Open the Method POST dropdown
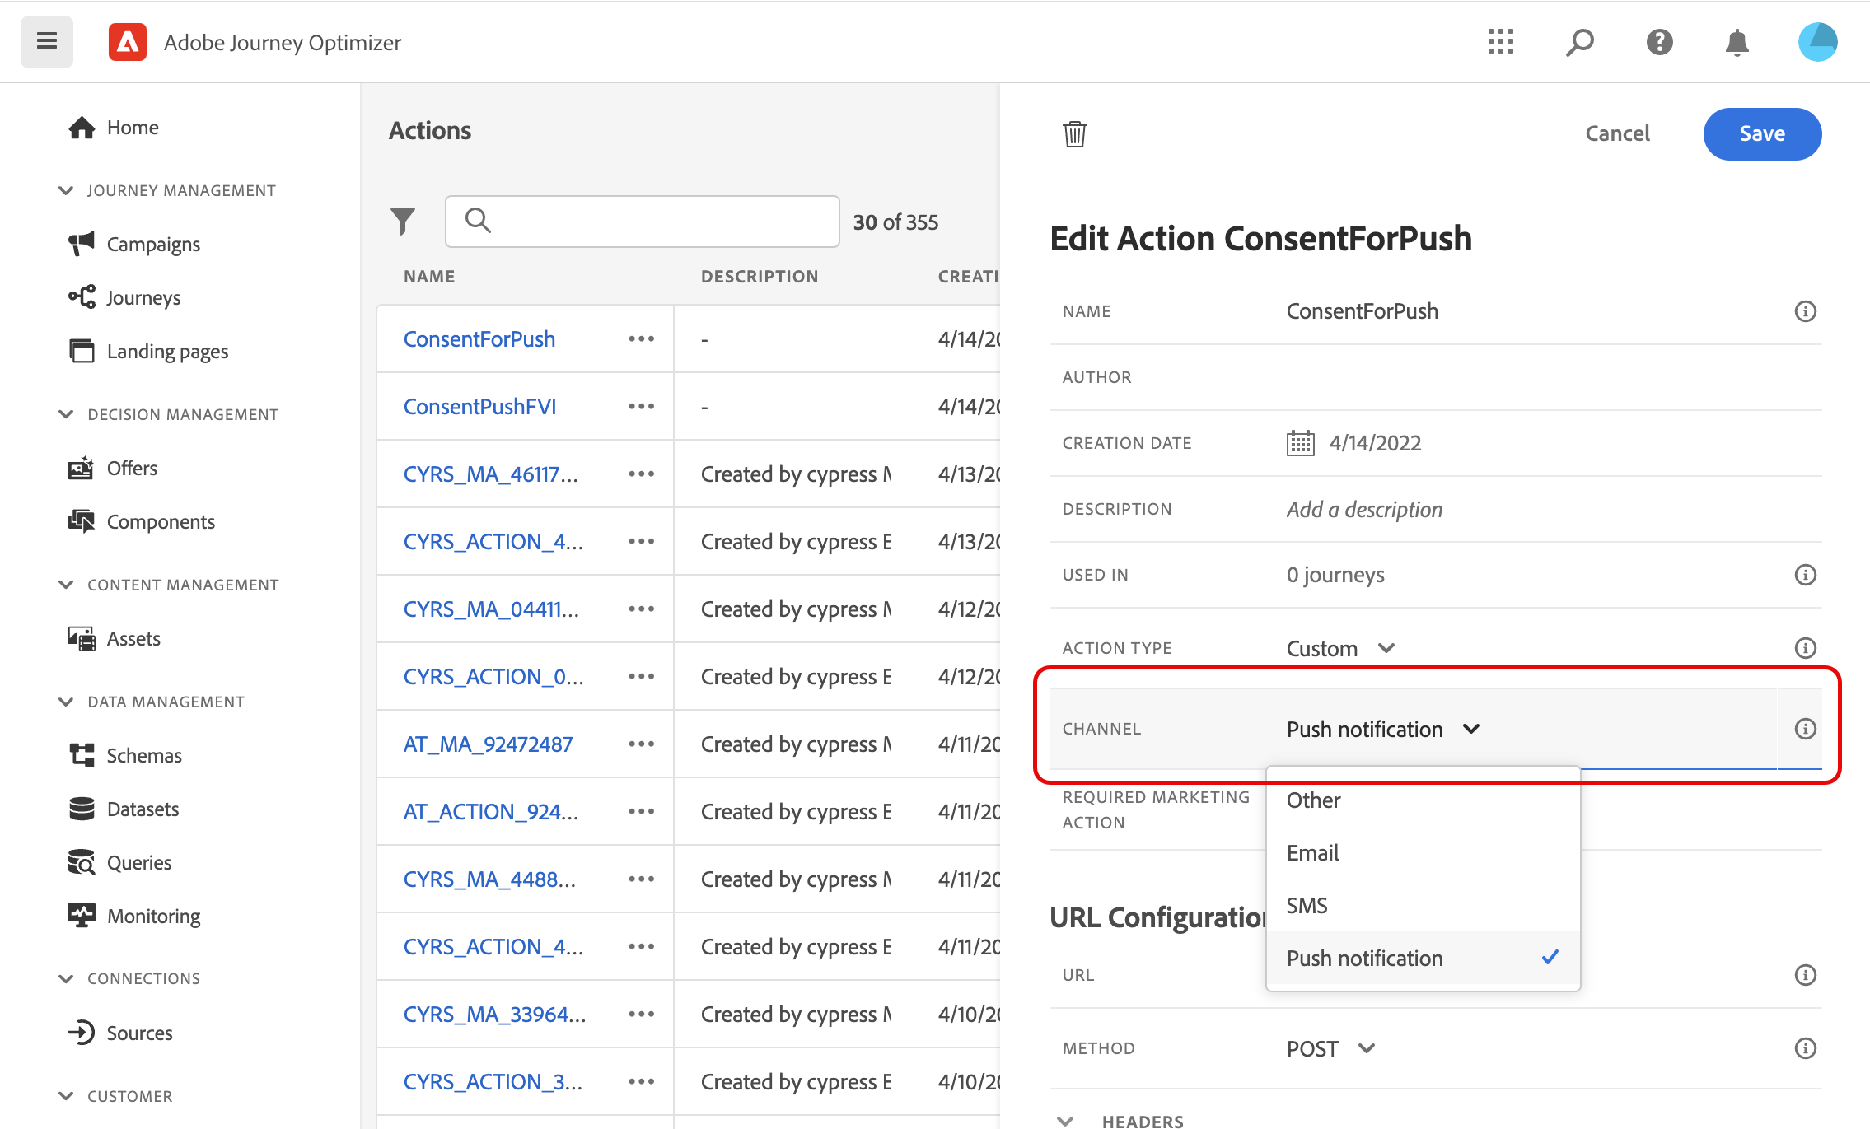Screen dimensions: 1870x1129 [x=1330, y=1048]
